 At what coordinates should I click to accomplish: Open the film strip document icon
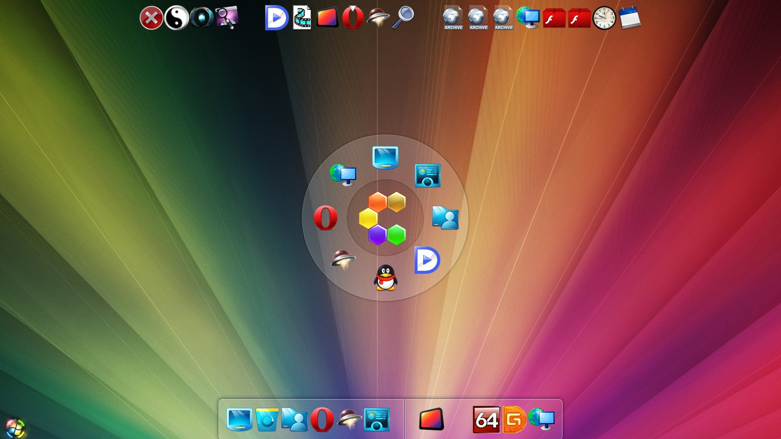coord(302,18)
